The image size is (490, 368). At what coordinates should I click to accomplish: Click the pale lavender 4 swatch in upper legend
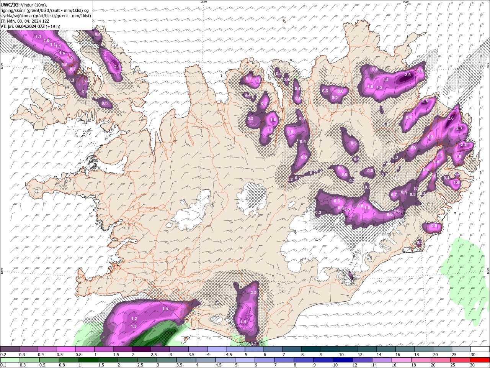216,349
